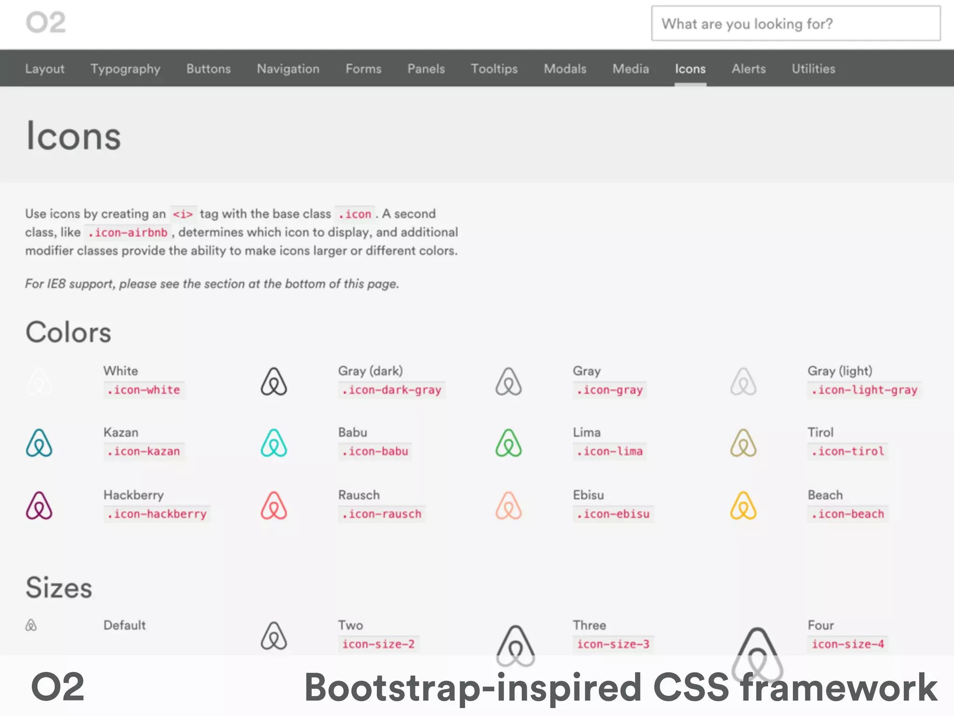Image resolution: width=954 pixels, height=716 pixels.
Task: Click the dark gray Airbnb icon
Action: tap(274, 381)
